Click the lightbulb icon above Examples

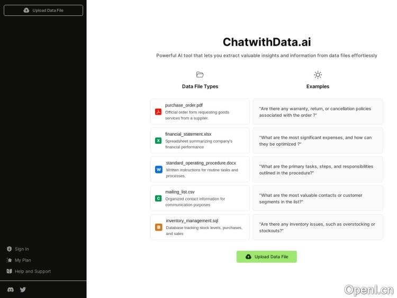[x=318, y=75]
